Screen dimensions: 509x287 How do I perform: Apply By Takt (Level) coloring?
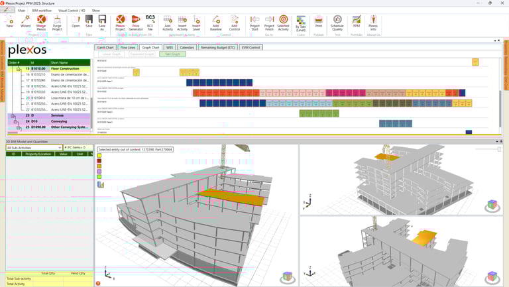tap(301, 23)
